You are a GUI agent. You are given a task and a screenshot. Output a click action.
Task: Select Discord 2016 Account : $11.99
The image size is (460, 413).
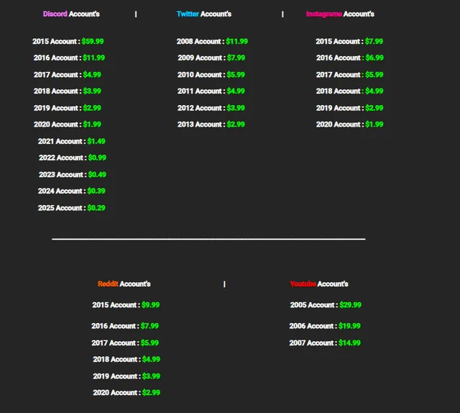[x=69, y=58]
